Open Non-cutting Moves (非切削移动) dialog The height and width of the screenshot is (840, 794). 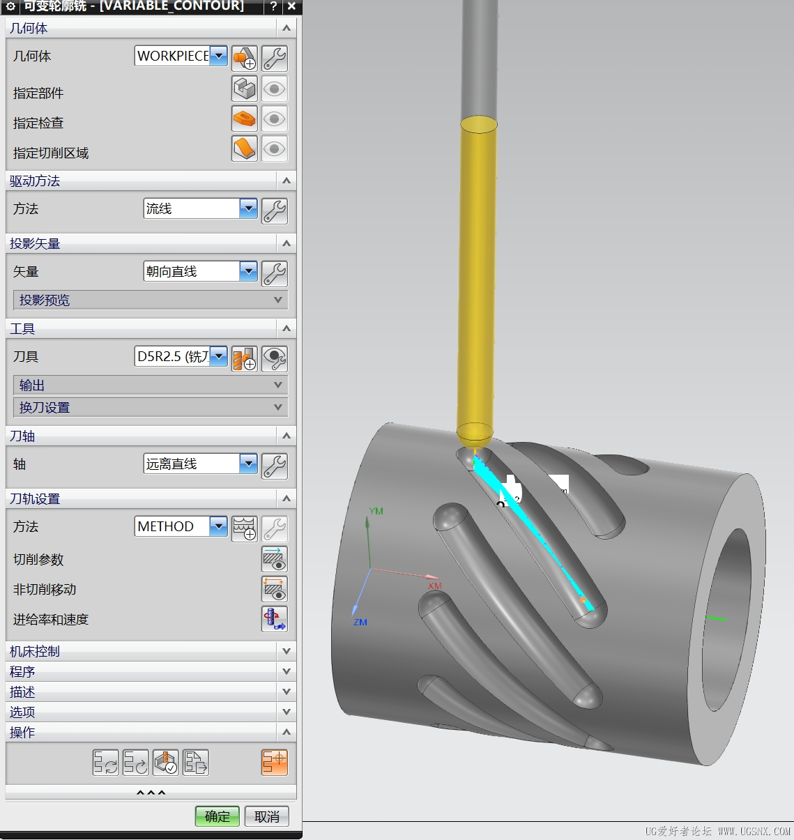coord(275,589)
